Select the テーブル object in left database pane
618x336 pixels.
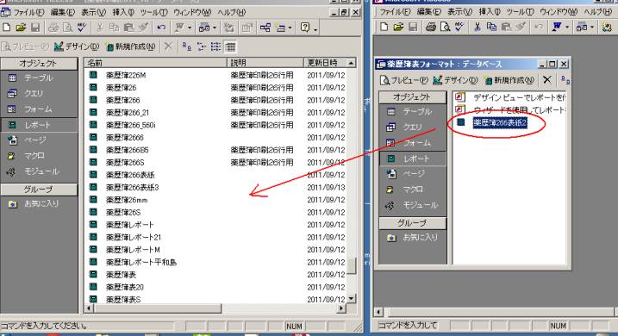[39, 78]
